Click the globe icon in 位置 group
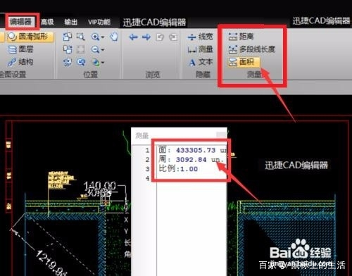 (96, 62)
